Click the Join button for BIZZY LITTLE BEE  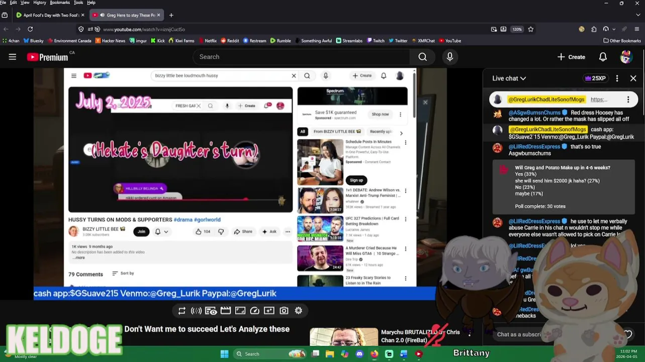141,232
